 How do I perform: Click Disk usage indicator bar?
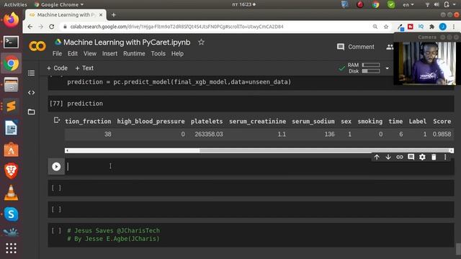click(371, 71)
